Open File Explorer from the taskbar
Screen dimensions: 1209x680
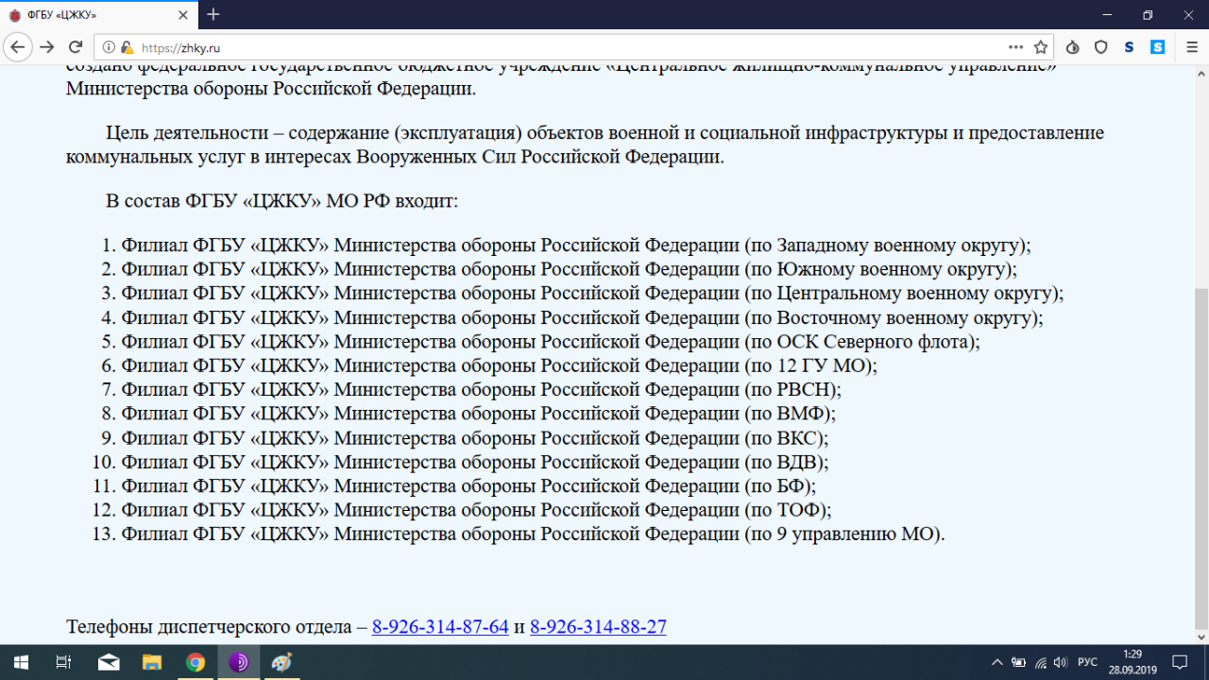point(152,662)
